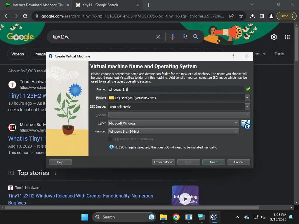Reload the page in Chrome
This screenshot has width=299, height=224.
click(25, 16)
